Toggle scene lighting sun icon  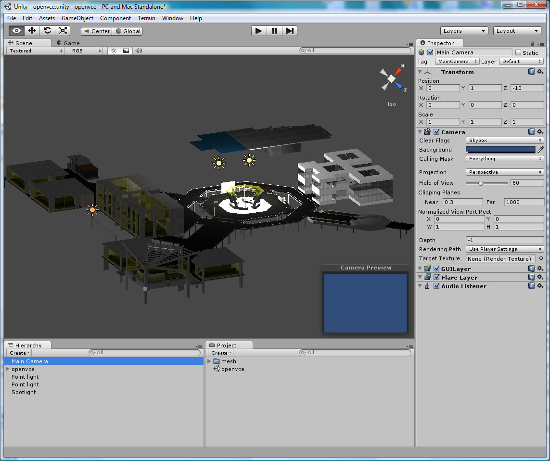coord(114,51)
